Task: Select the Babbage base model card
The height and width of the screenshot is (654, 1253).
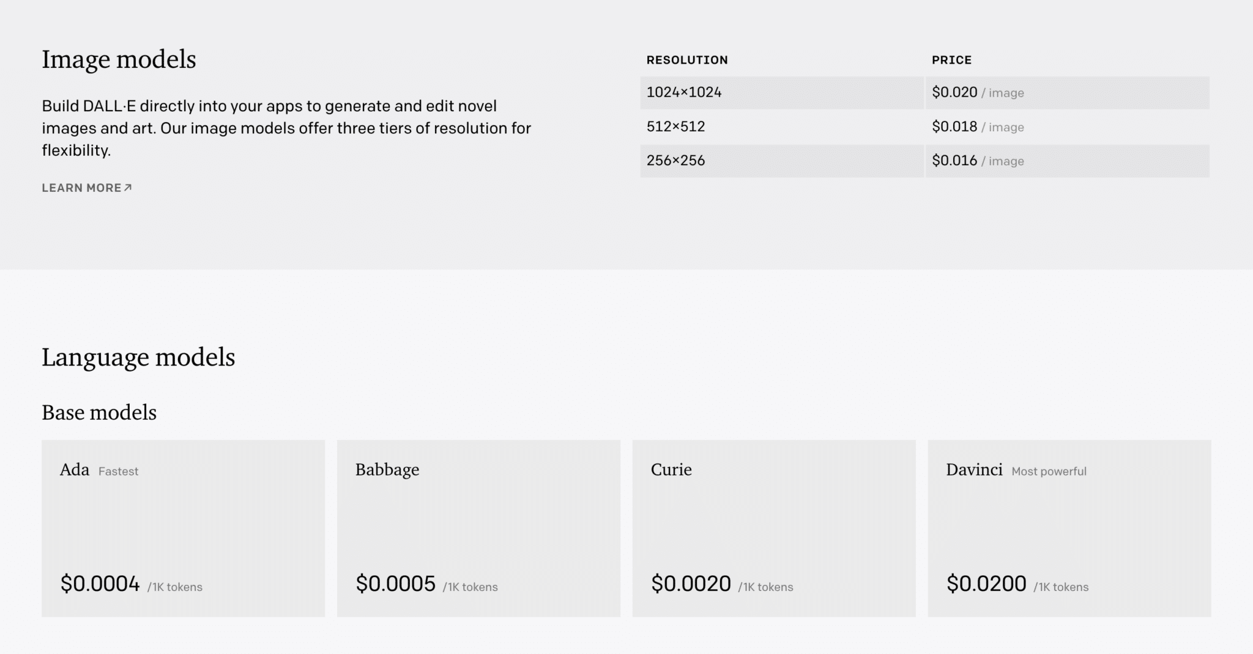Action: tap(478, 528)
